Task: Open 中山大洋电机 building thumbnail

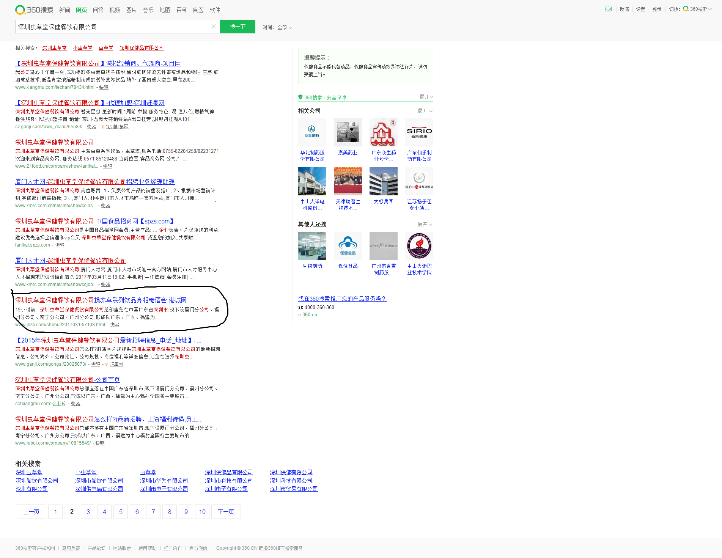Action: 312,181
